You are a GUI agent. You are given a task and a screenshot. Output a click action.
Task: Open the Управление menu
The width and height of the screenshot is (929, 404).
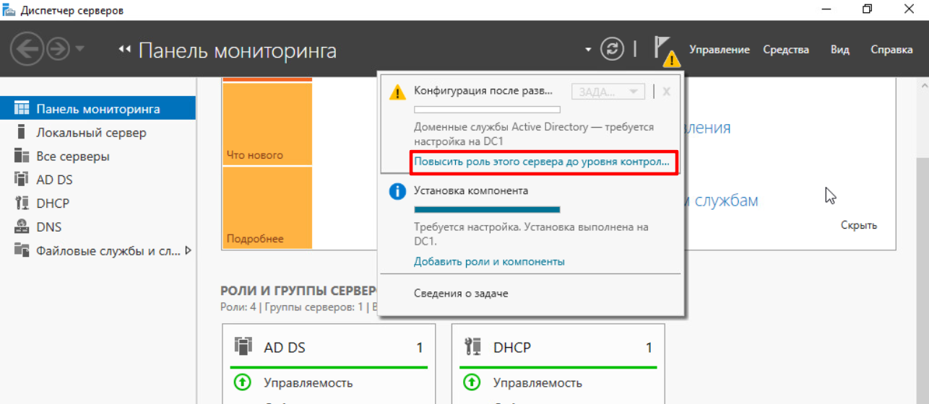pos(719,50)
